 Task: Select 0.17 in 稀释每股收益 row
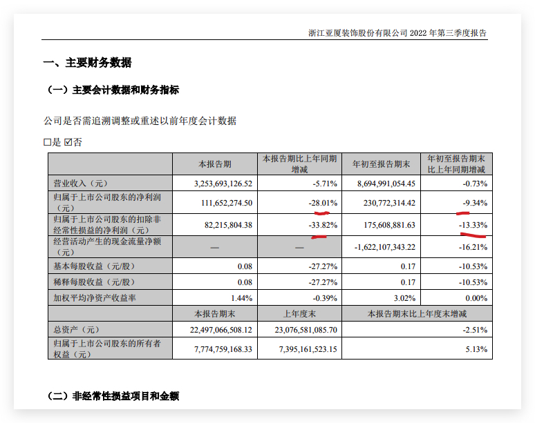tap(408, 283)
